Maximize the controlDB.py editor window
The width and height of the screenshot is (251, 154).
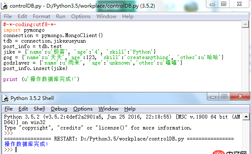[224, 4]
